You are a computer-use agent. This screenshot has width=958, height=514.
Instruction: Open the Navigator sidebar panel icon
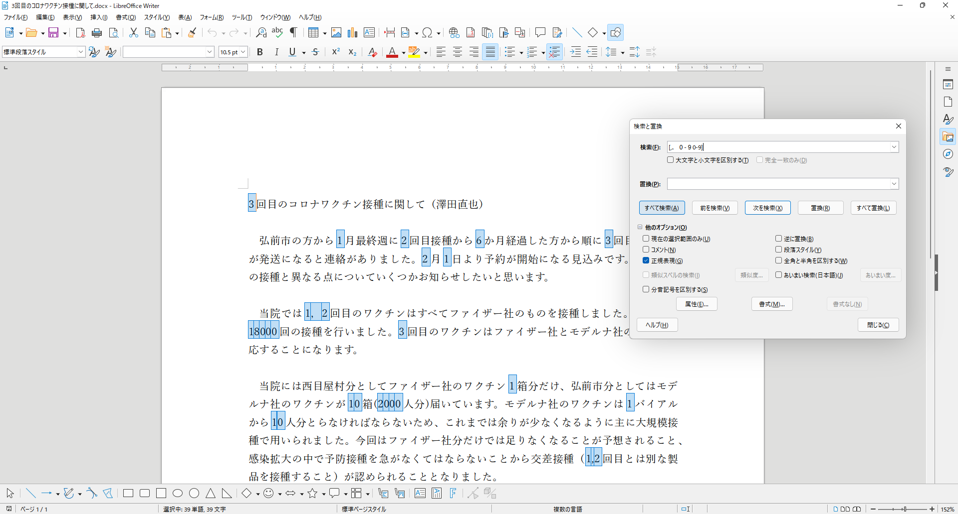(948, 154)
